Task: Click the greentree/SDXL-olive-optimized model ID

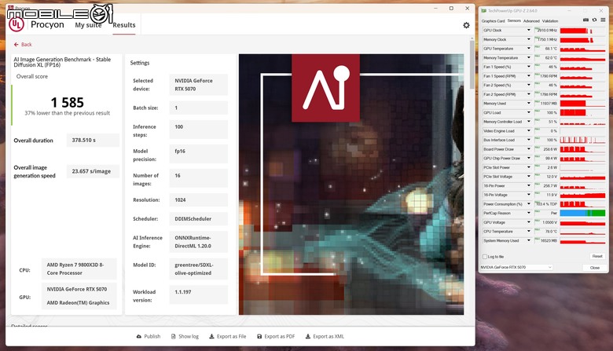Action: click(199, 269)
